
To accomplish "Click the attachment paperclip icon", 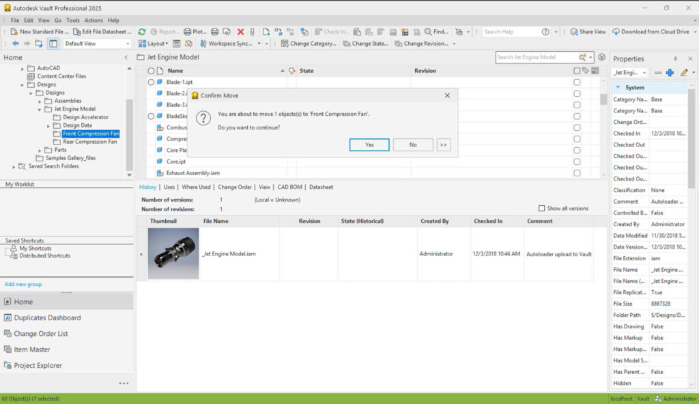I will pos(251,32).
